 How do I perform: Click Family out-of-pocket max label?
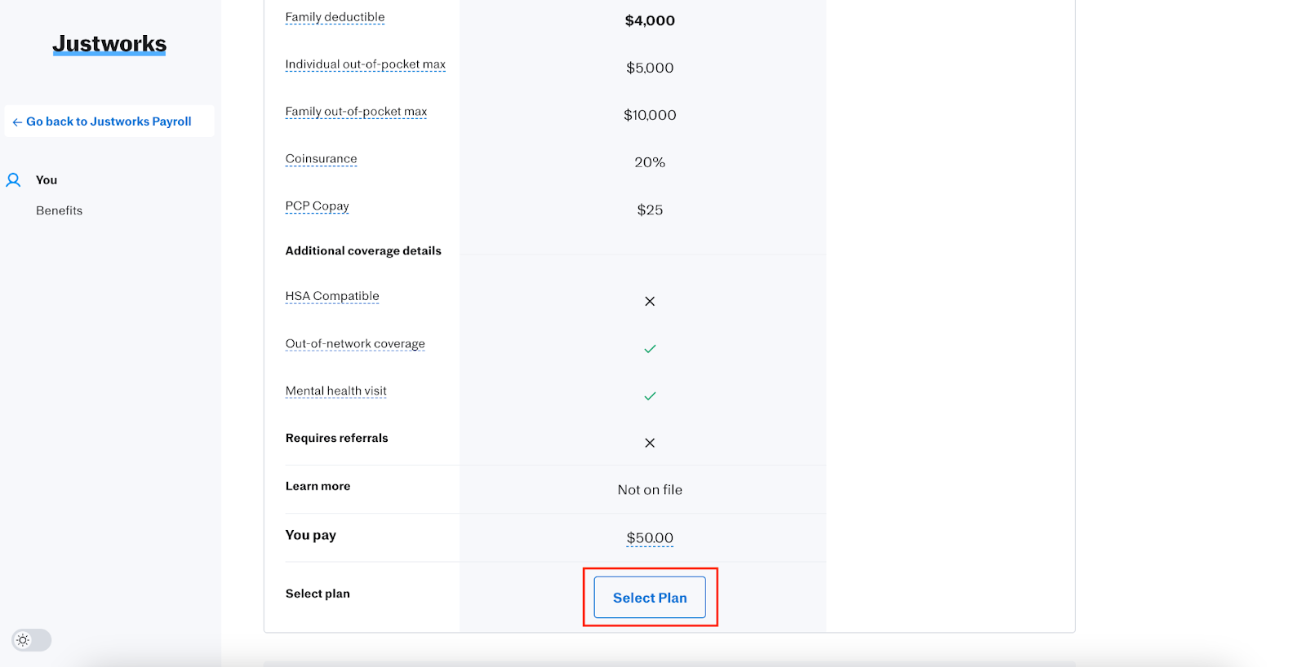click(x=356, y=112)
